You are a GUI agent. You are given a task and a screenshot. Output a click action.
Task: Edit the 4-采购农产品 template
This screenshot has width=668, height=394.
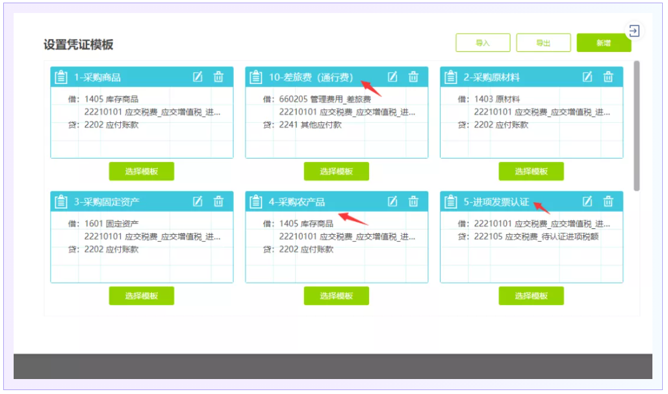pos(392,202)
